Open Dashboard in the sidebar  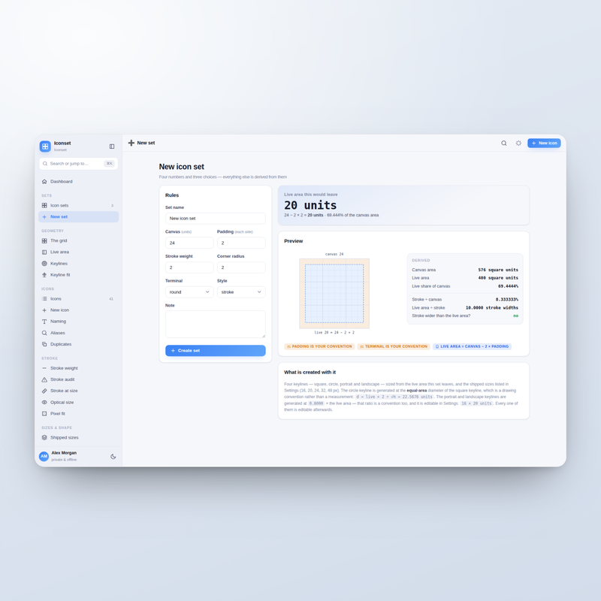(79, 182)
